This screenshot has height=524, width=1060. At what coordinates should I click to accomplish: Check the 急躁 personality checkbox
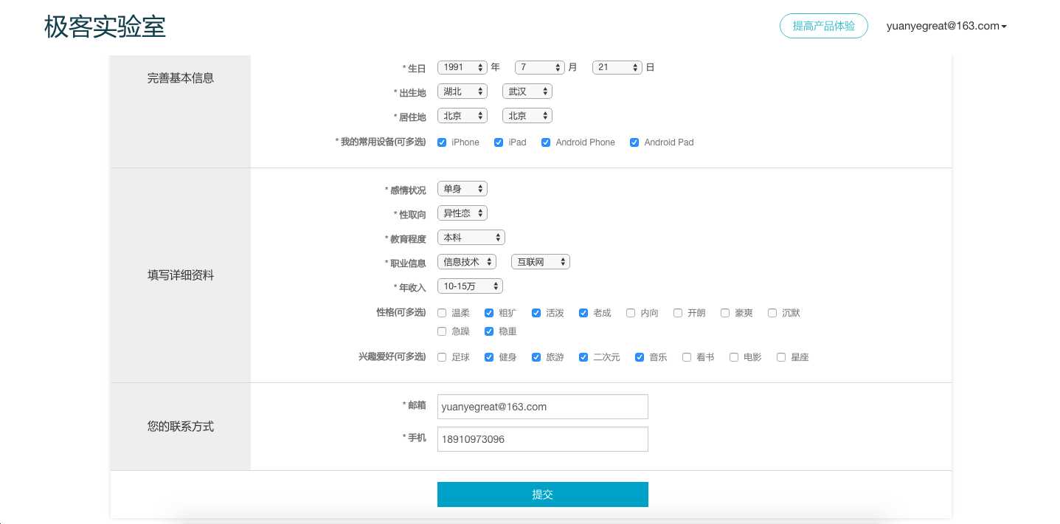click(442, 331)
